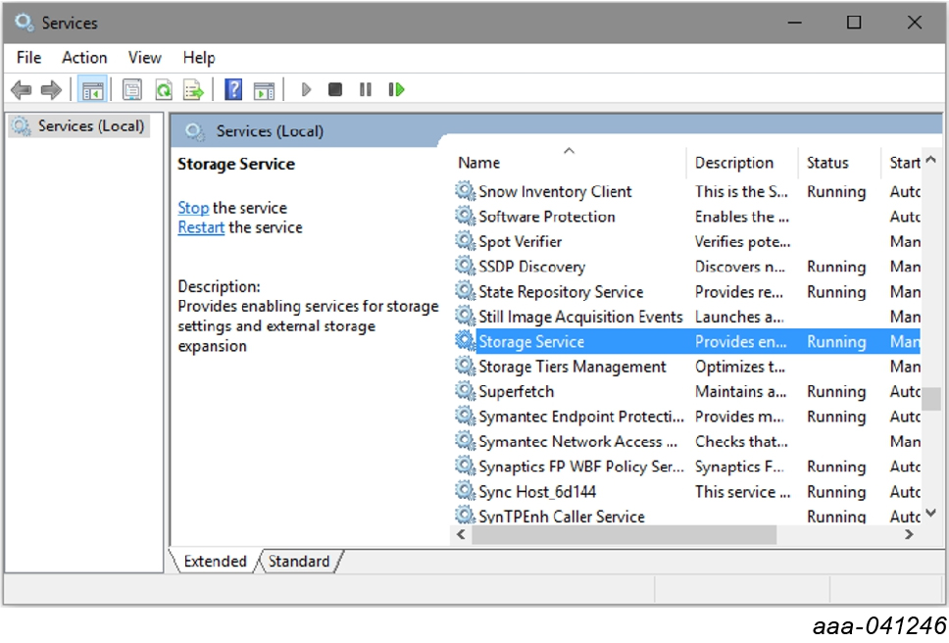Sort the list by the Status column header
This screenshot has height=643, width=949.
[x=827, y=163]
